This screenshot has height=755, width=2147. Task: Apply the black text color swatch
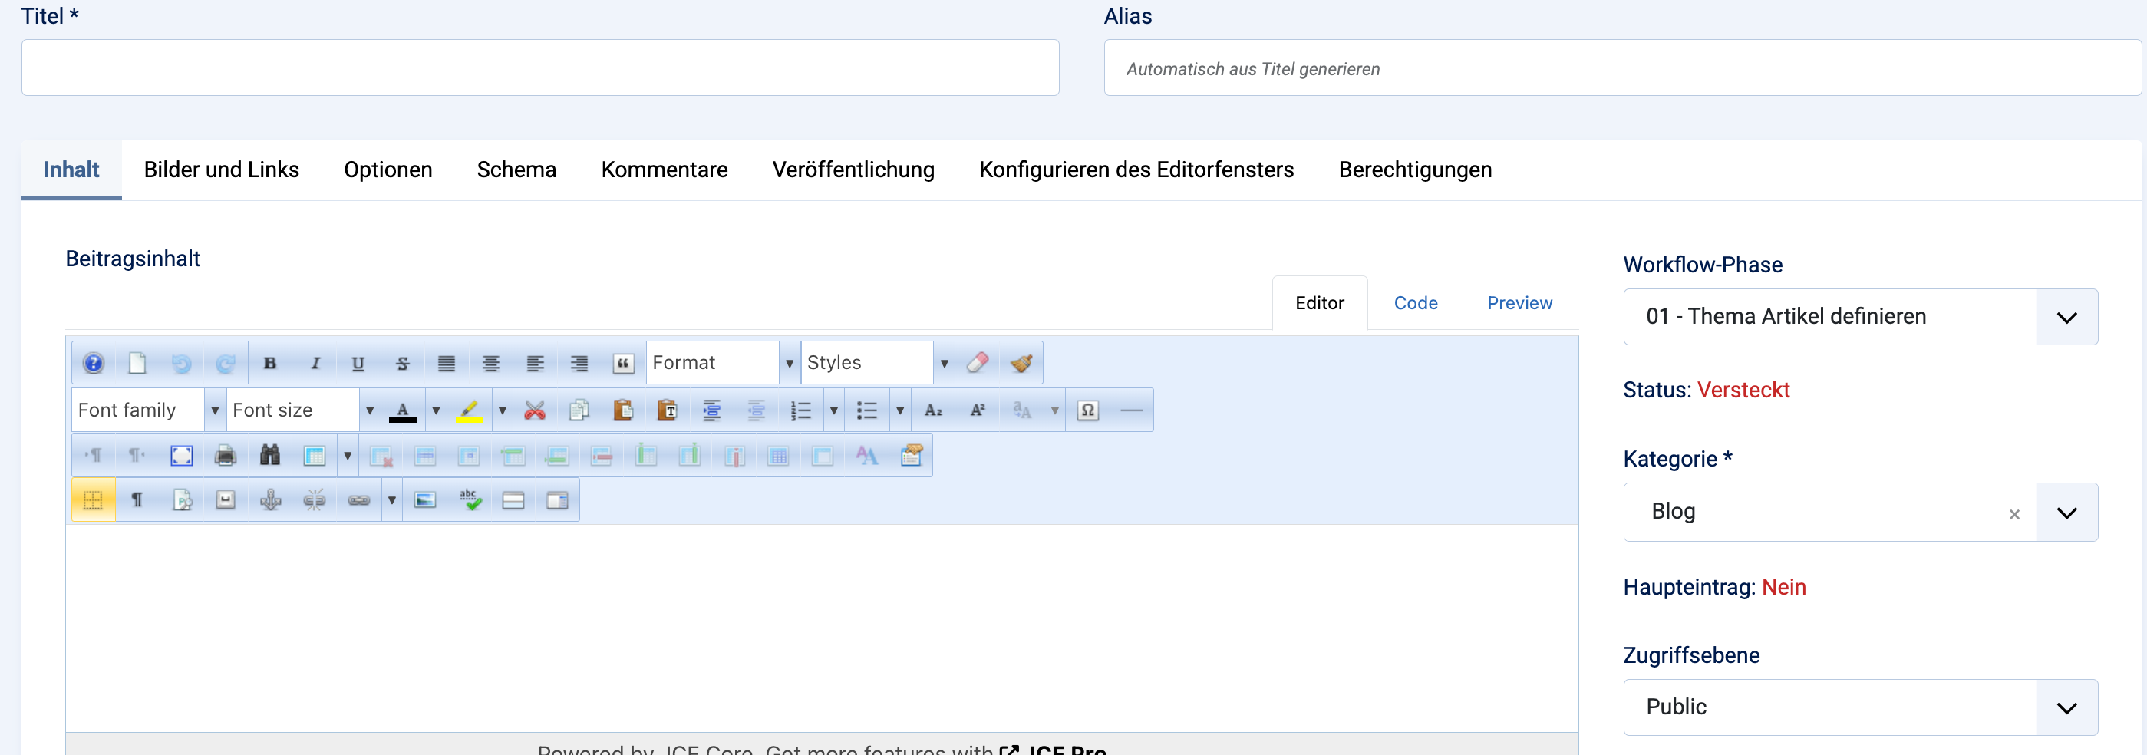click(x=403, y=410)
